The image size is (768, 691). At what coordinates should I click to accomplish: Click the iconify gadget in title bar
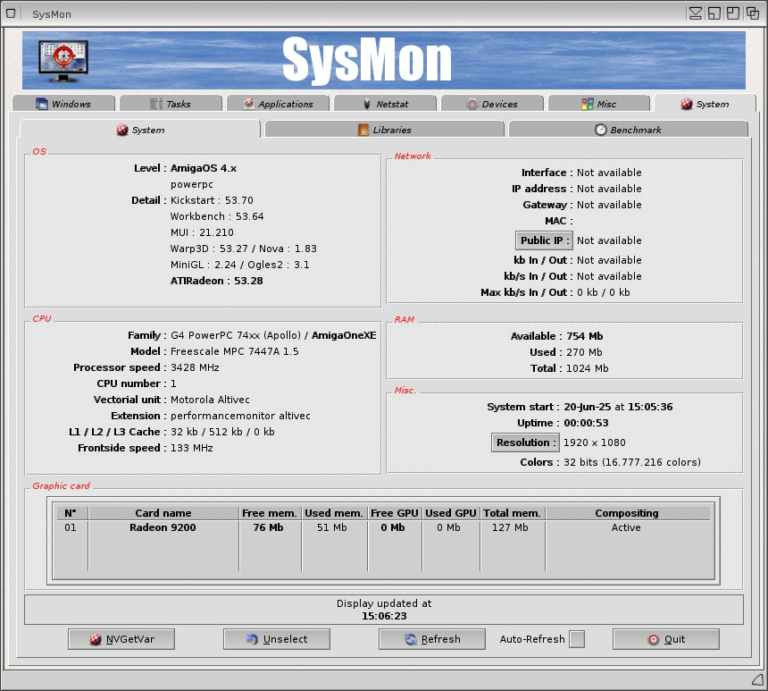tap(696, 13)
